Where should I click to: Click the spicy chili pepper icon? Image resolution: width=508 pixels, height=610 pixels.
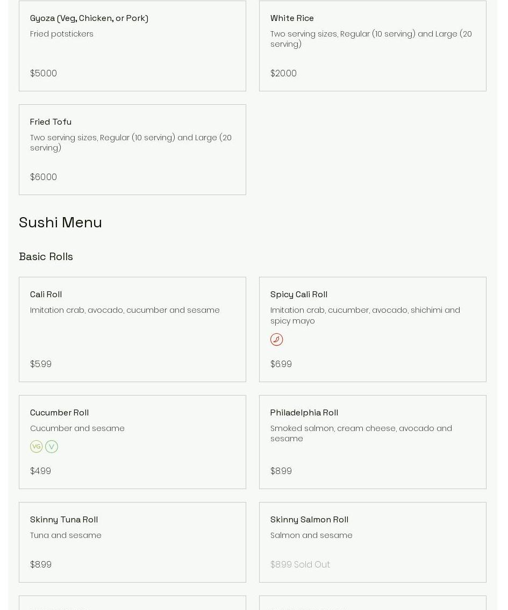(x=276, y=339)
